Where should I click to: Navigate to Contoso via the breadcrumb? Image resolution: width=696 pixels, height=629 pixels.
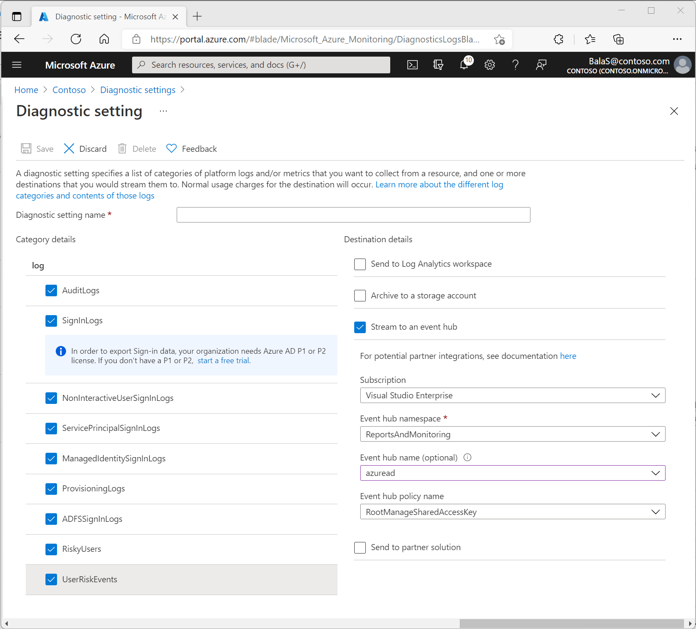(69, 90)
